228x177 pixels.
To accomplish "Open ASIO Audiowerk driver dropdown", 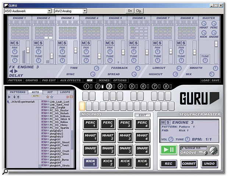I will [x=49, y=11].
